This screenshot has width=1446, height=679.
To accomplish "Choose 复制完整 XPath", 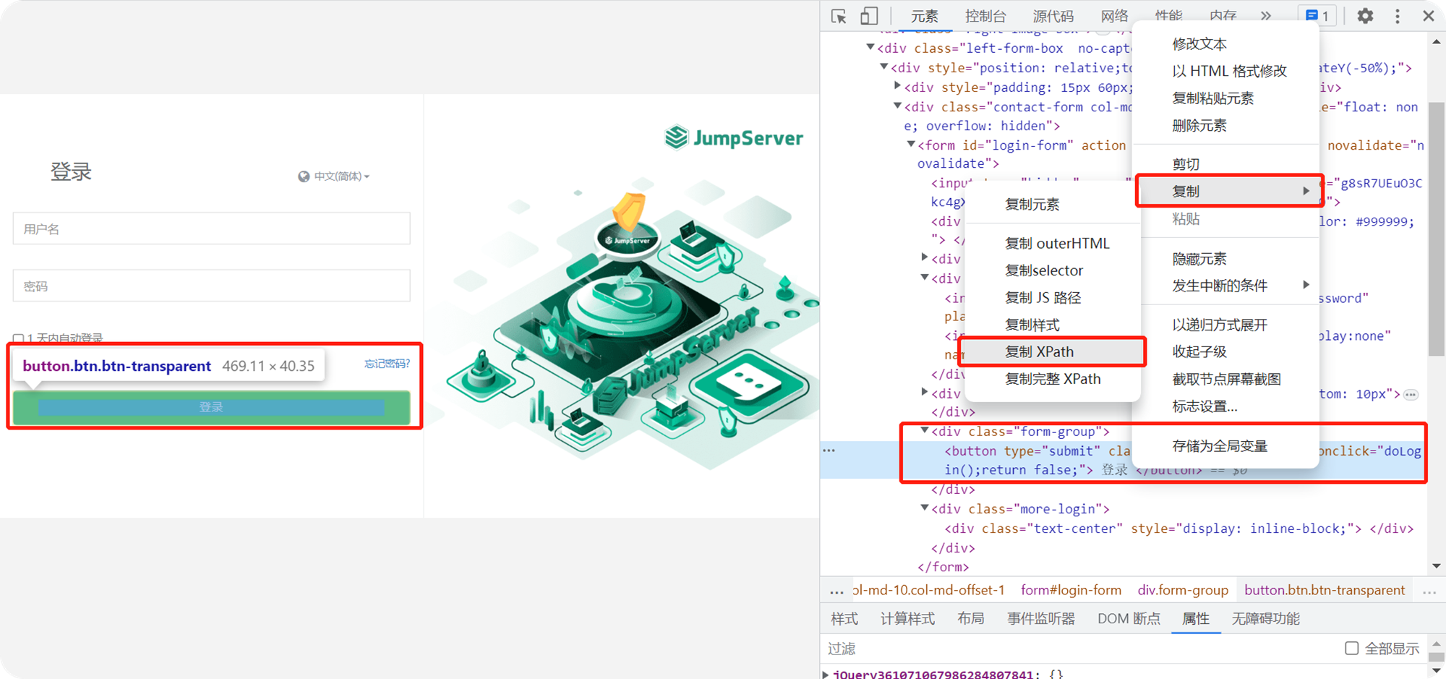I will 1053,379.
